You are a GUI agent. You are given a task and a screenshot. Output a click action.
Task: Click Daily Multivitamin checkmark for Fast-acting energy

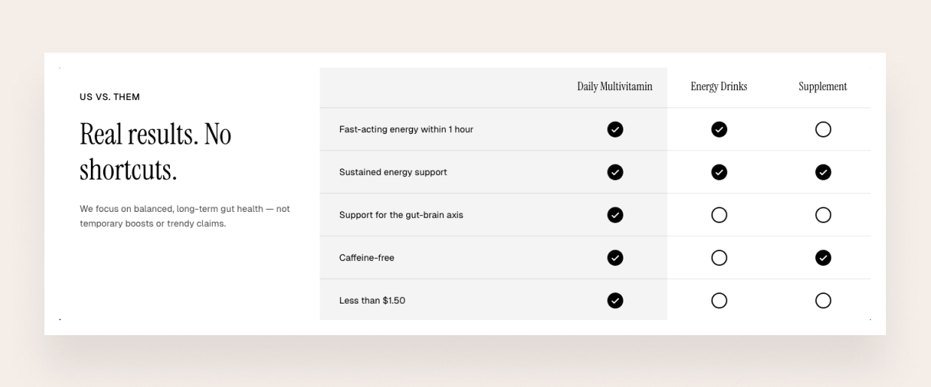point(615,129)
